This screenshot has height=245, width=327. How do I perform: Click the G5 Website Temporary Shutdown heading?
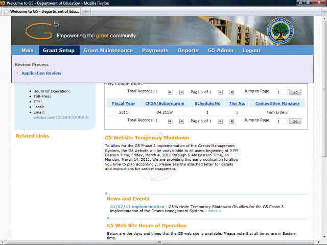[147, 138]
